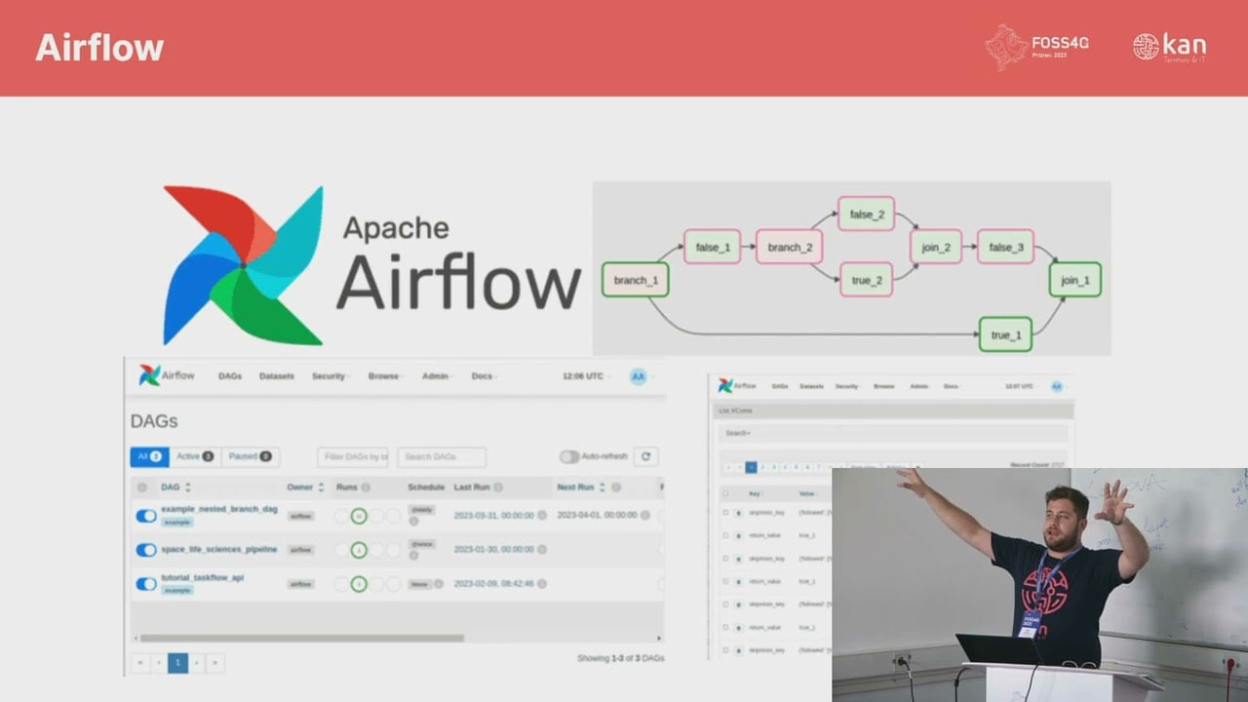The width and height of the screenshot is (1248, 702).
Task: Sort DAGs by the Next Run column arrows
Action: [602, 487]
